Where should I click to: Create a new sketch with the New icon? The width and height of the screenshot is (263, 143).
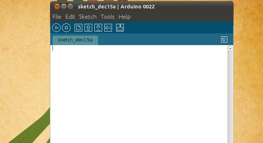pos(78,28)
